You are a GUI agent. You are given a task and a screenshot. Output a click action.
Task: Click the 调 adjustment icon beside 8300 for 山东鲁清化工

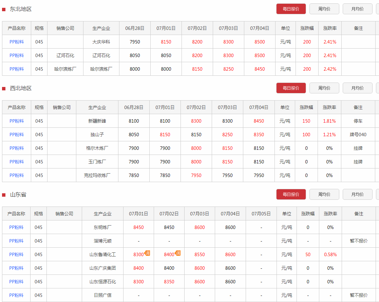point(147,253)
